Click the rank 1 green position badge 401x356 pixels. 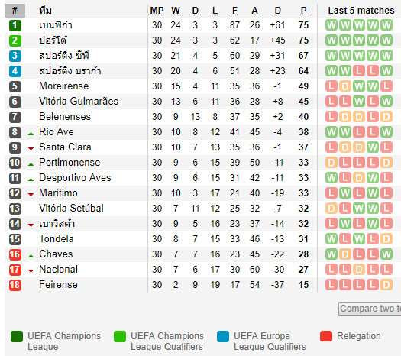(x=15, y=25)
